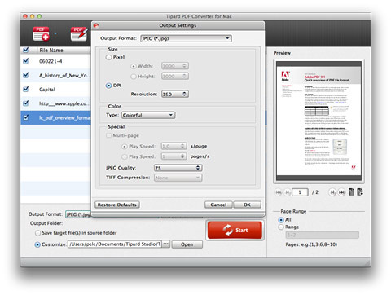This screenshot has height=295, width=391.
Task: Expand the JPEG Quality combo box
Action: [x=178, y=168]
